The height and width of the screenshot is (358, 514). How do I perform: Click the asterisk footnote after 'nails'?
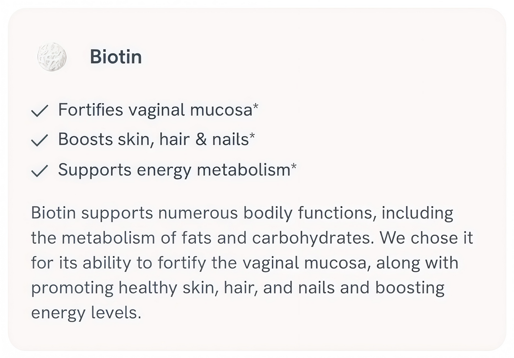[252, 136]
